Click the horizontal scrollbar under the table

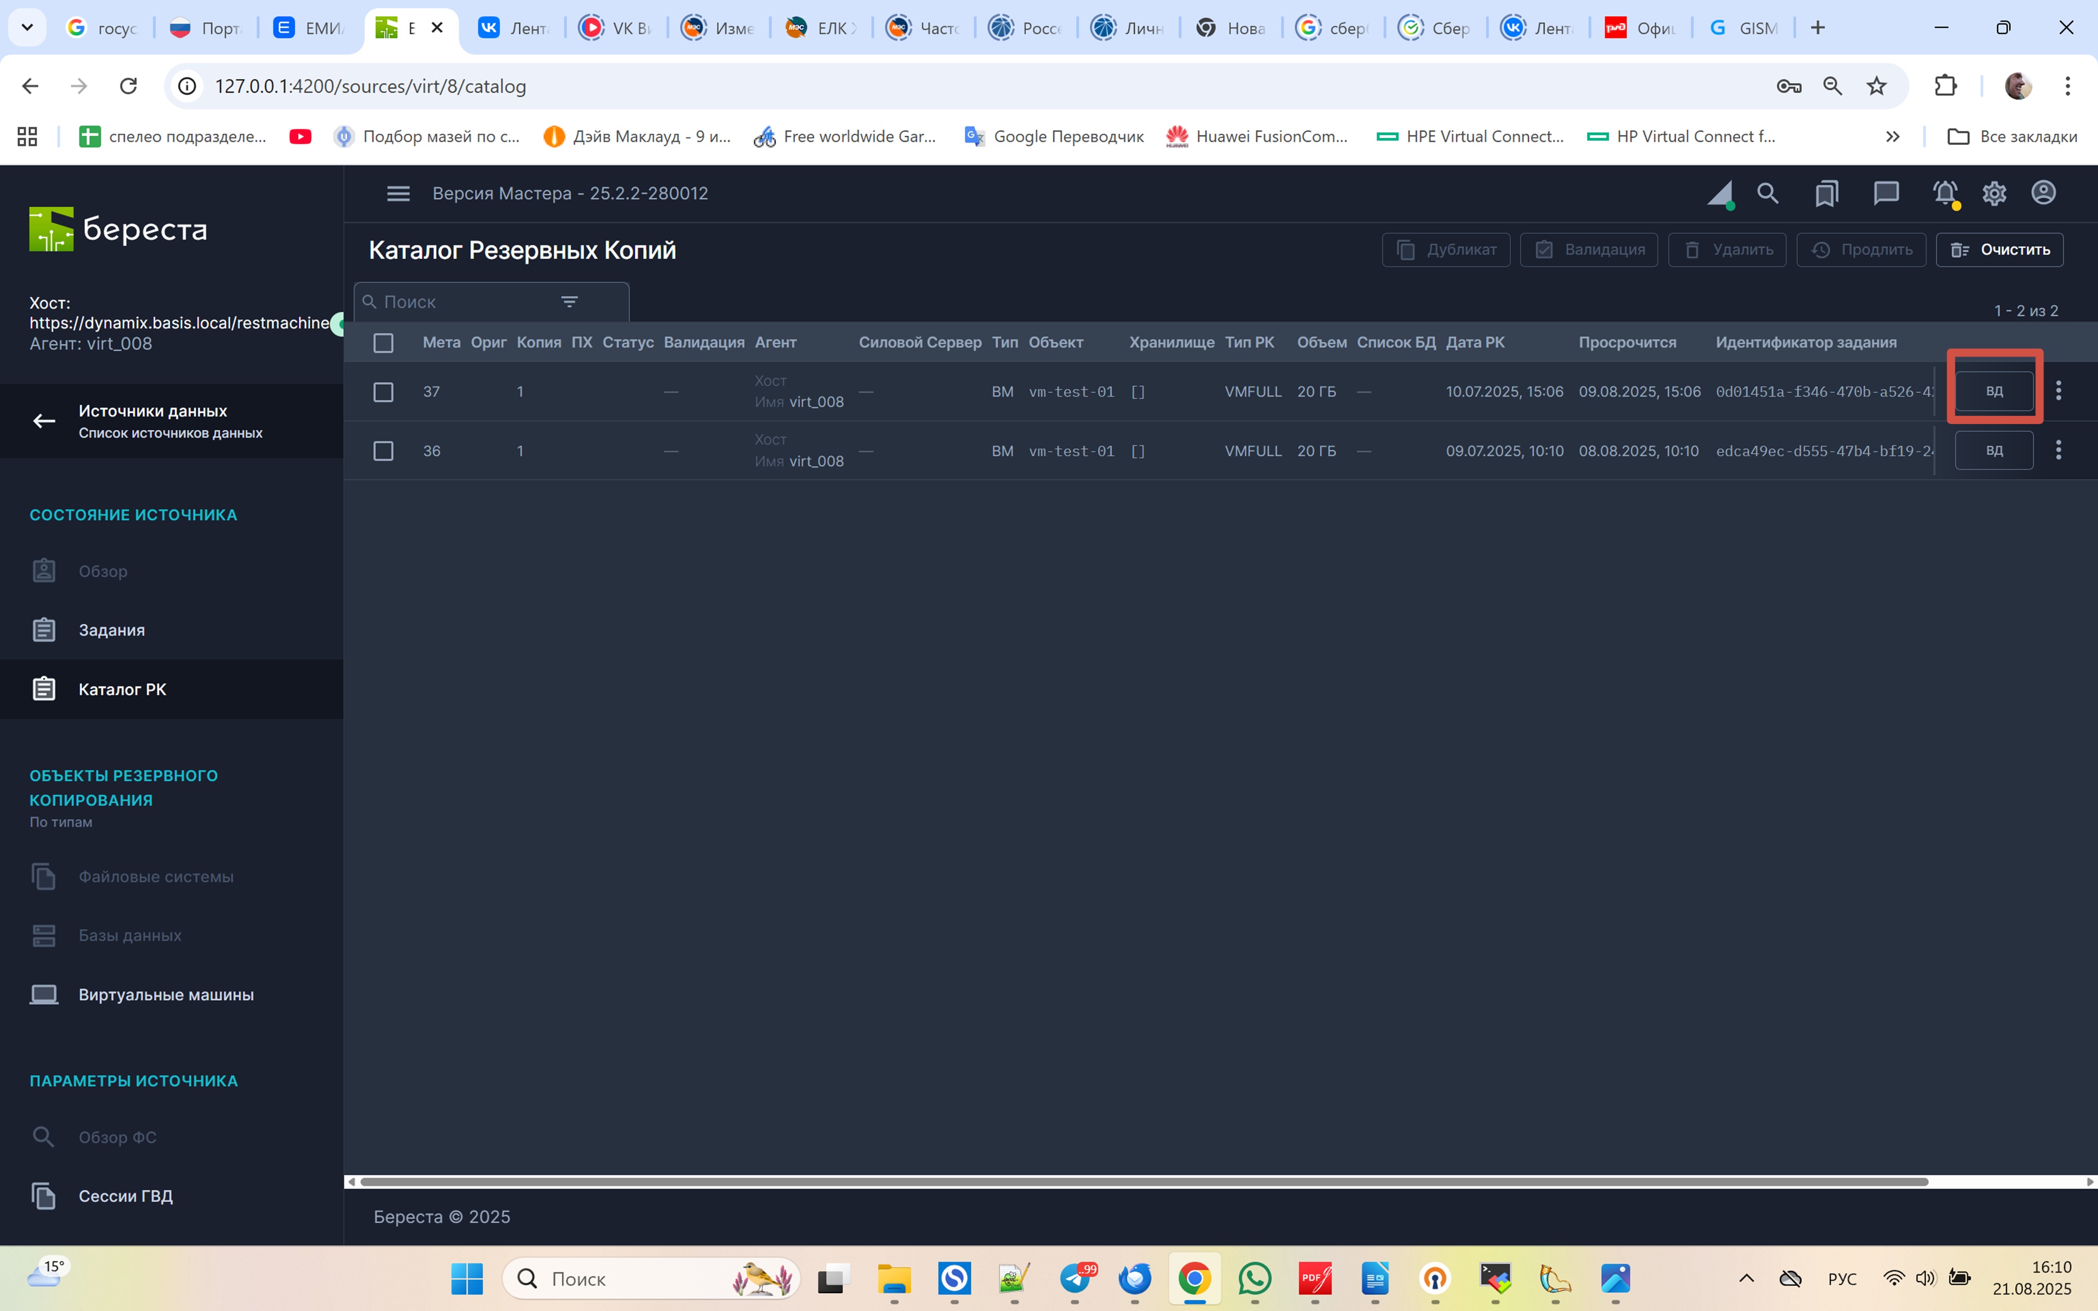[x=1143, y=1182]
